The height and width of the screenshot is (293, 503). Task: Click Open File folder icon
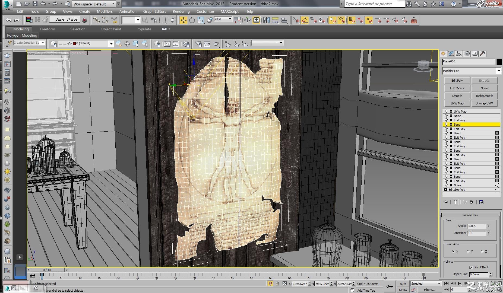point(27,4)
